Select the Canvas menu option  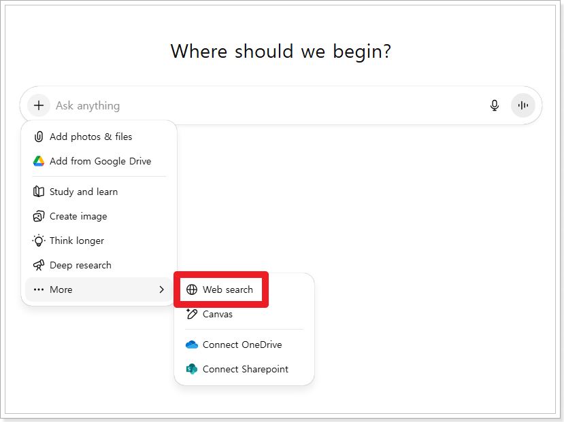218,314
